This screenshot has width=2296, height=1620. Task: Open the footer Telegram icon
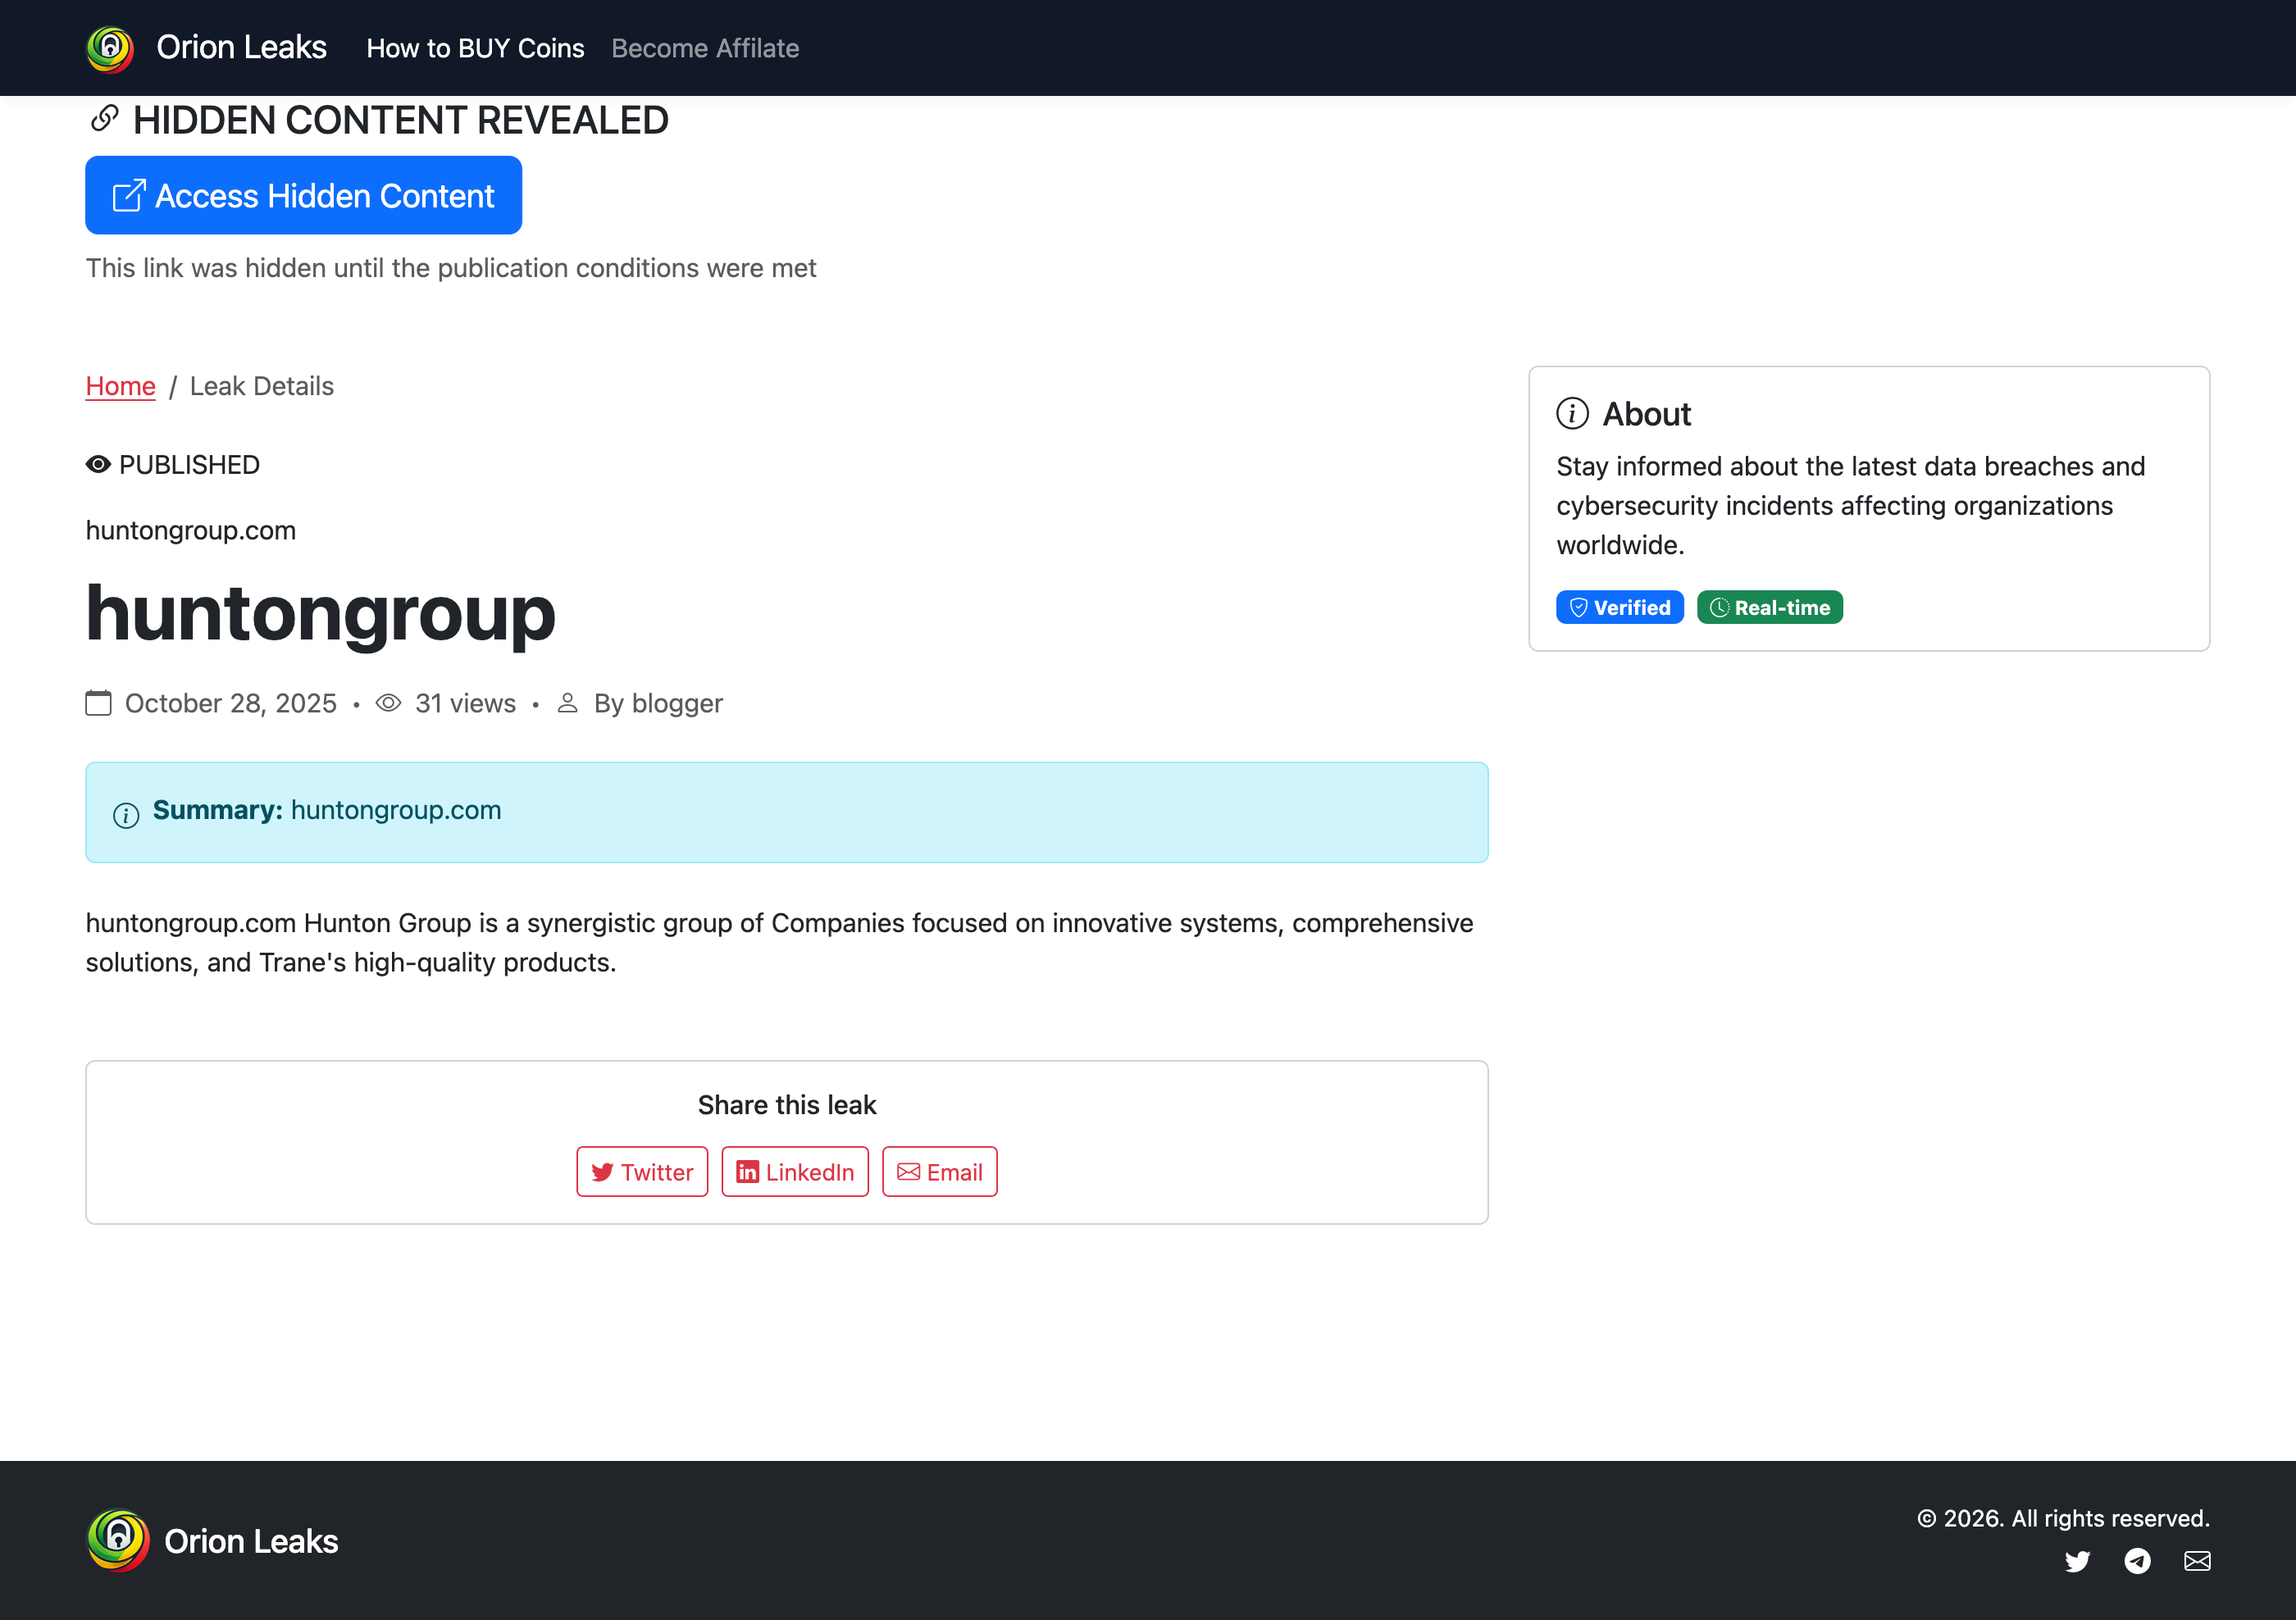pos(2137,1561)
